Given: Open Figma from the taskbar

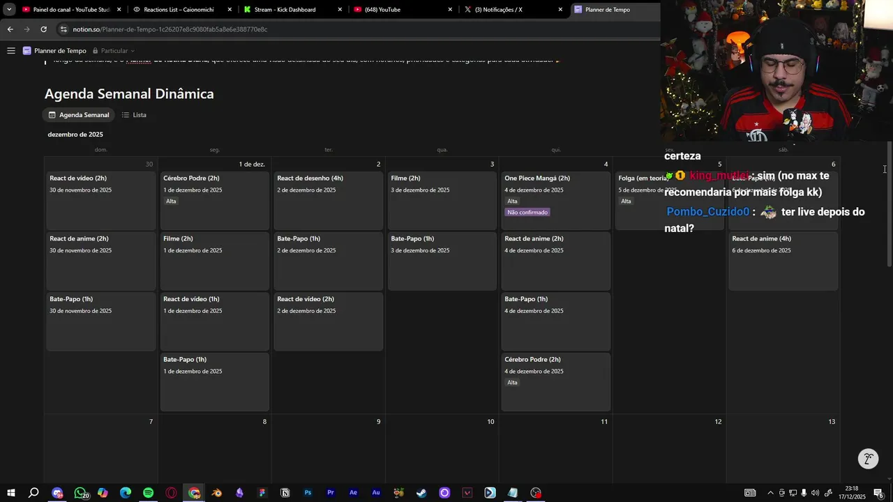Looking at the screenshot, I should [262, 493].
